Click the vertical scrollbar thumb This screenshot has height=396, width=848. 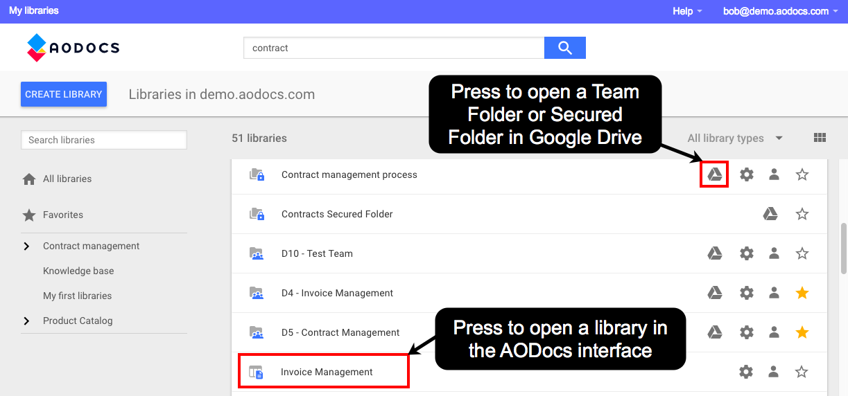tap(843, 249)
